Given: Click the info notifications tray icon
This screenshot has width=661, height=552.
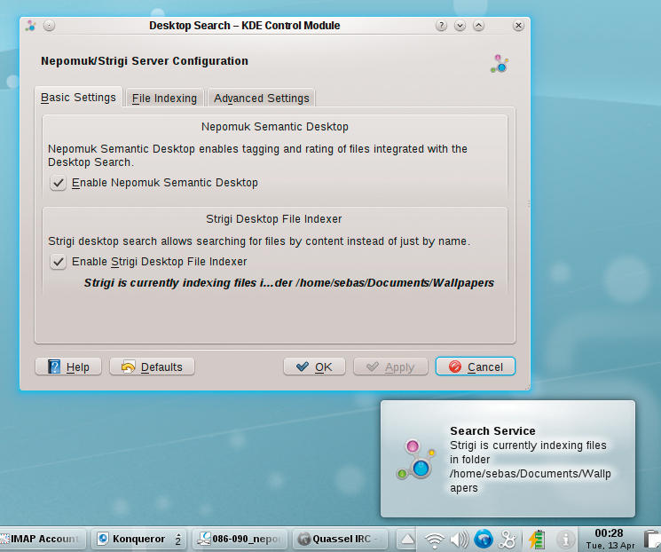Looking at the screenshot, I should coord(565,540).
